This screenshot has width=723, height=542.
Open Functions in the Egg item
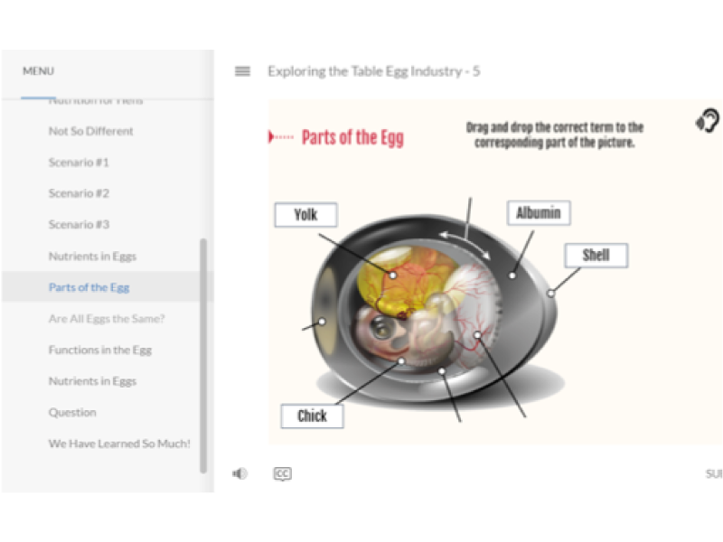(x=100, y=350)
